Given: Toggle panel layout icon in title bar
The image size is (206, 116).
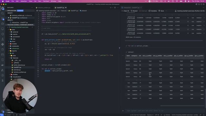Looking at the screenshot, I should [x=199, y=4].
